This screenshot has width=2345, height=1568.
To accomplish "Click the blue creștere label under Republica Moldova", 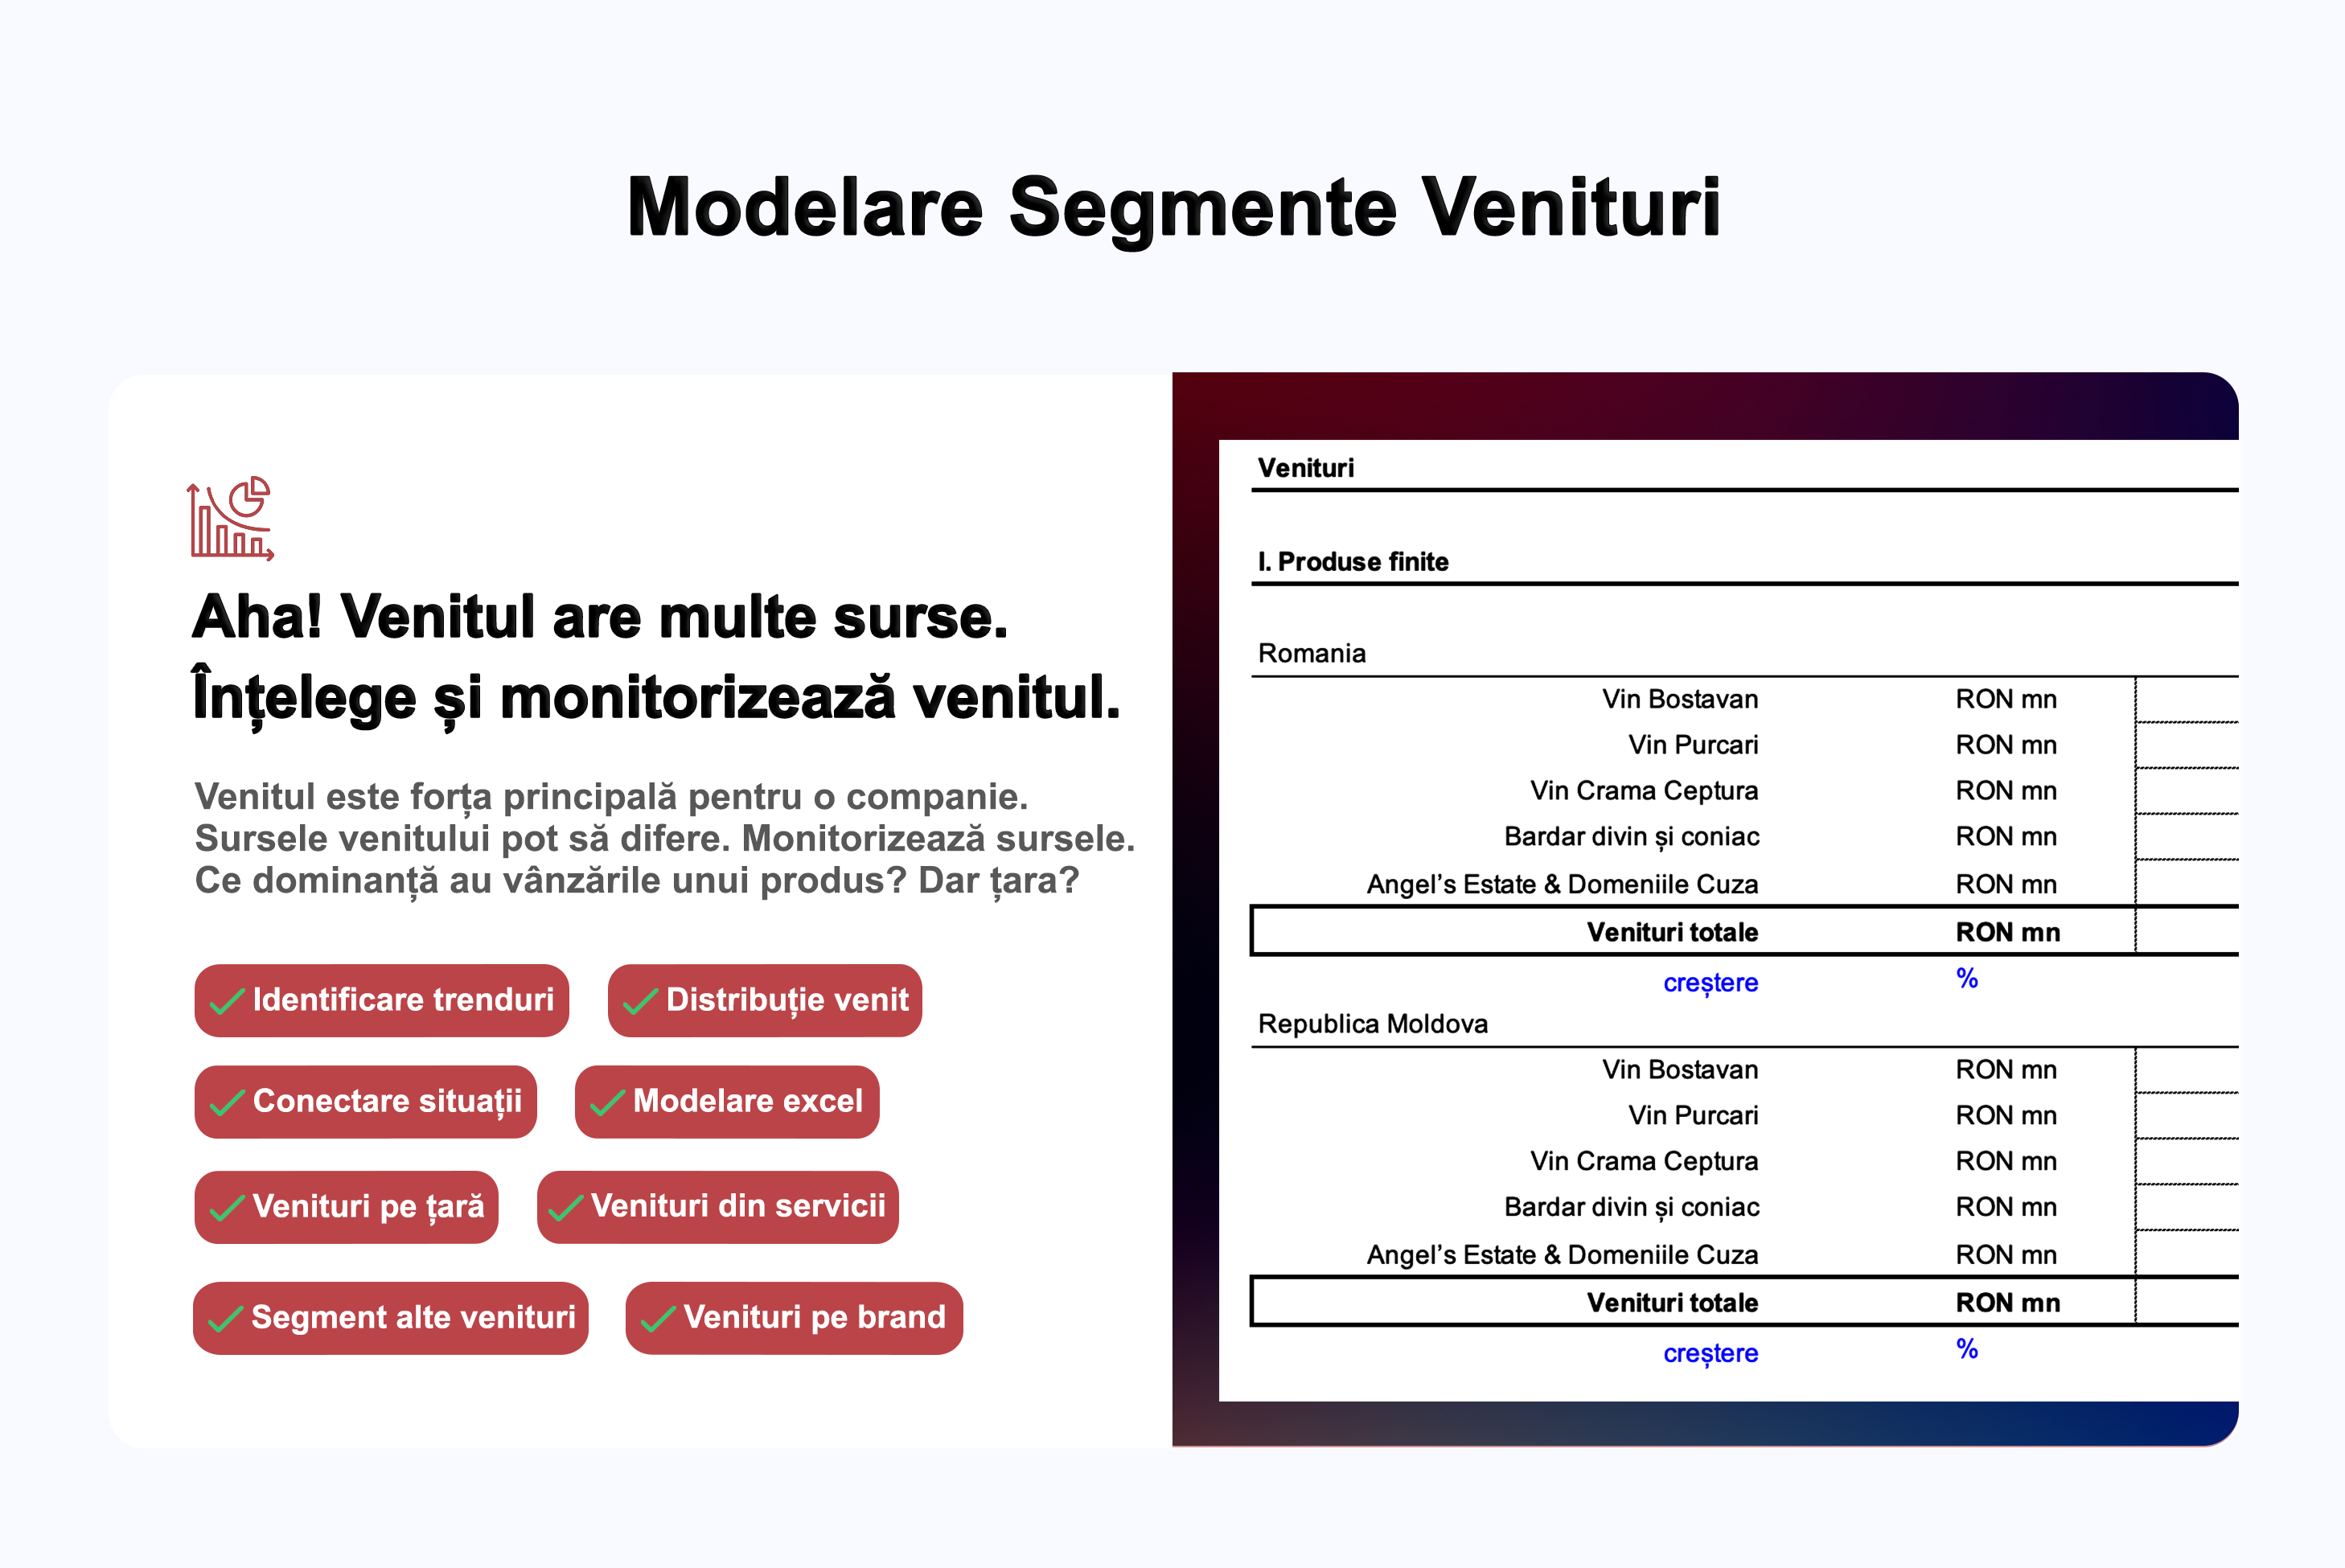I will click(x=1710, y=1353).
